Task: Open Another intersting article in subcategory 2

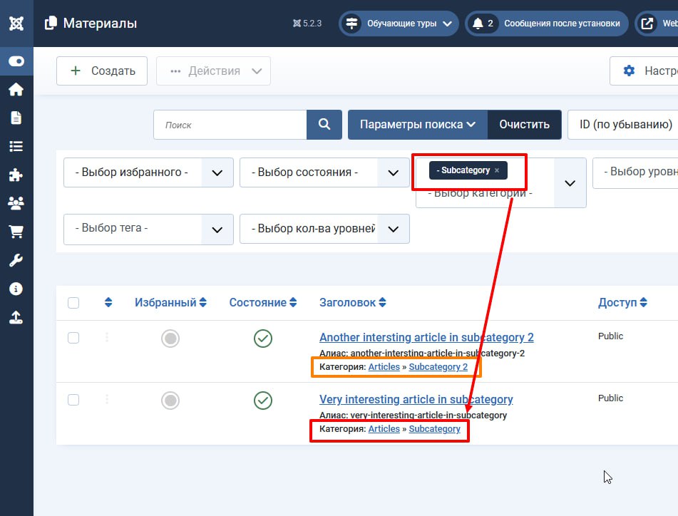Action: coord(426,337)
